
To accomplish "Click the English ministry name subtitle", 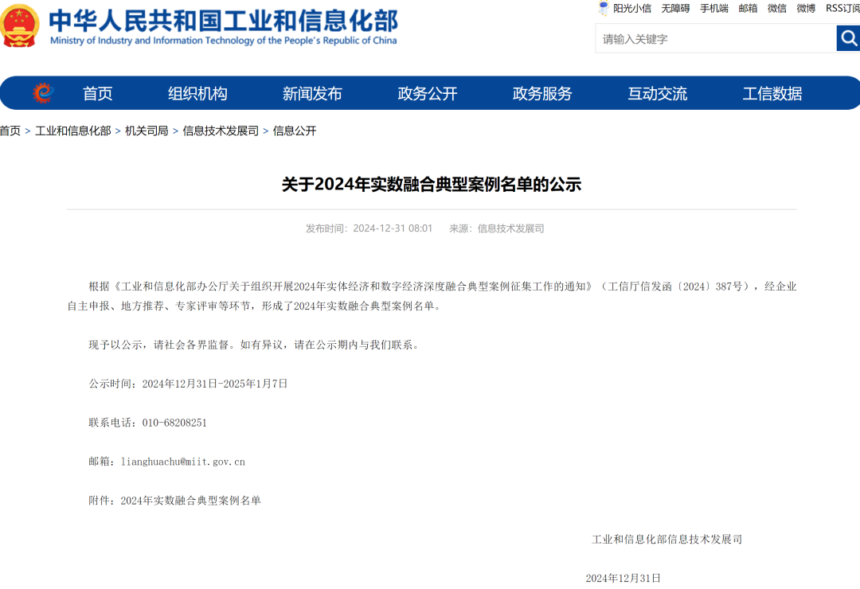I will (223, 41).
